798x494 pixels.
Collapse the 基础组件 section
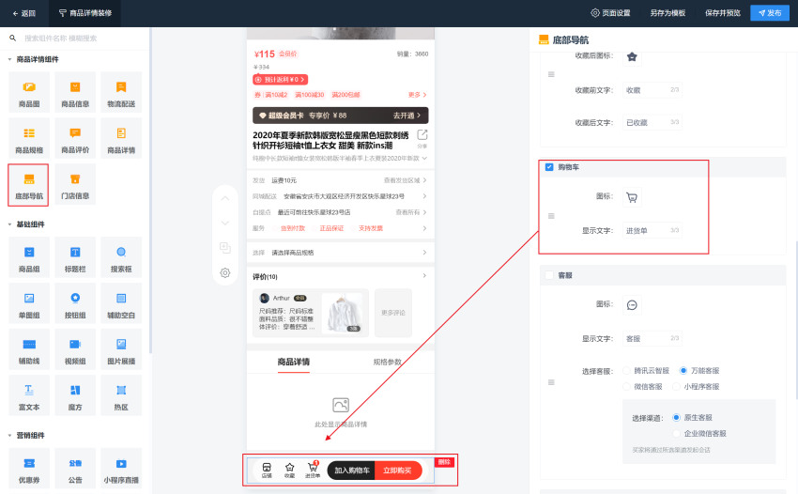point(9,224)
